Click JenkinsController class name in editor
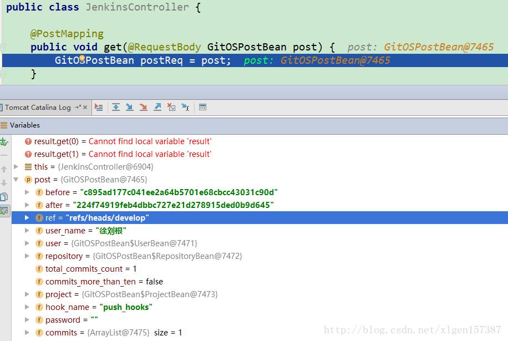This screenshot has height=341, width=508. [138, 7]
